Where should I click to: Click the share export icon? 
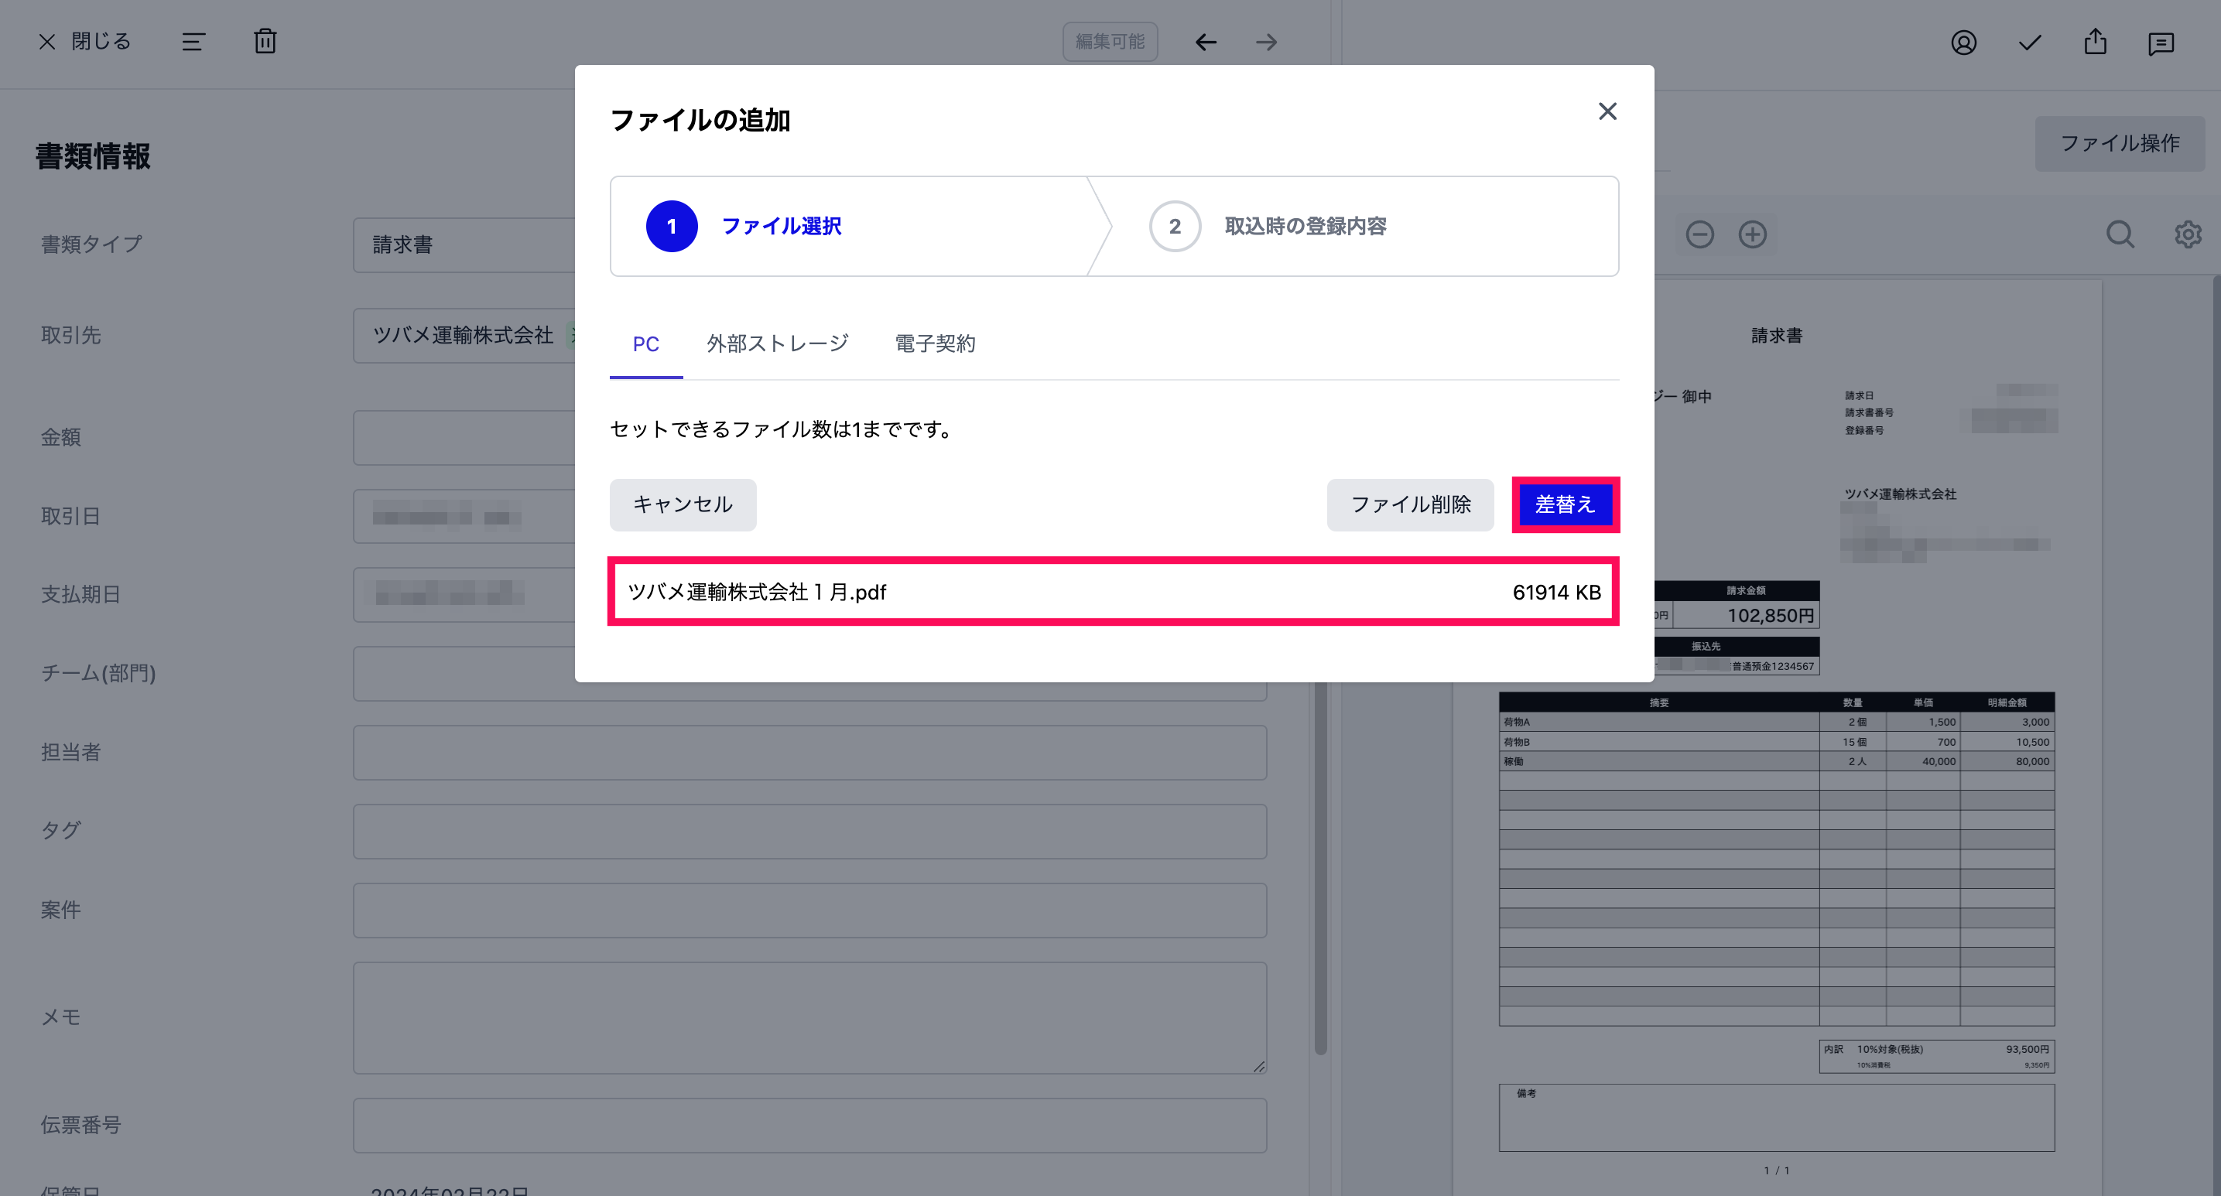pos(2095,41)
